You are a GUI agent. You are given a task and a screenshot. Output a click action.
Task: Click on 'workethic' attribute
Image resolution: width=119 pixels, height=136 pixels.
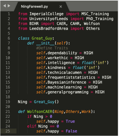pos(58,58)
